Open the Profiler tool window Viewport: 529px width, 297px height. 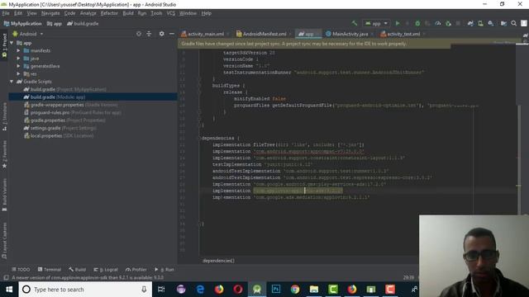[136, 270]
